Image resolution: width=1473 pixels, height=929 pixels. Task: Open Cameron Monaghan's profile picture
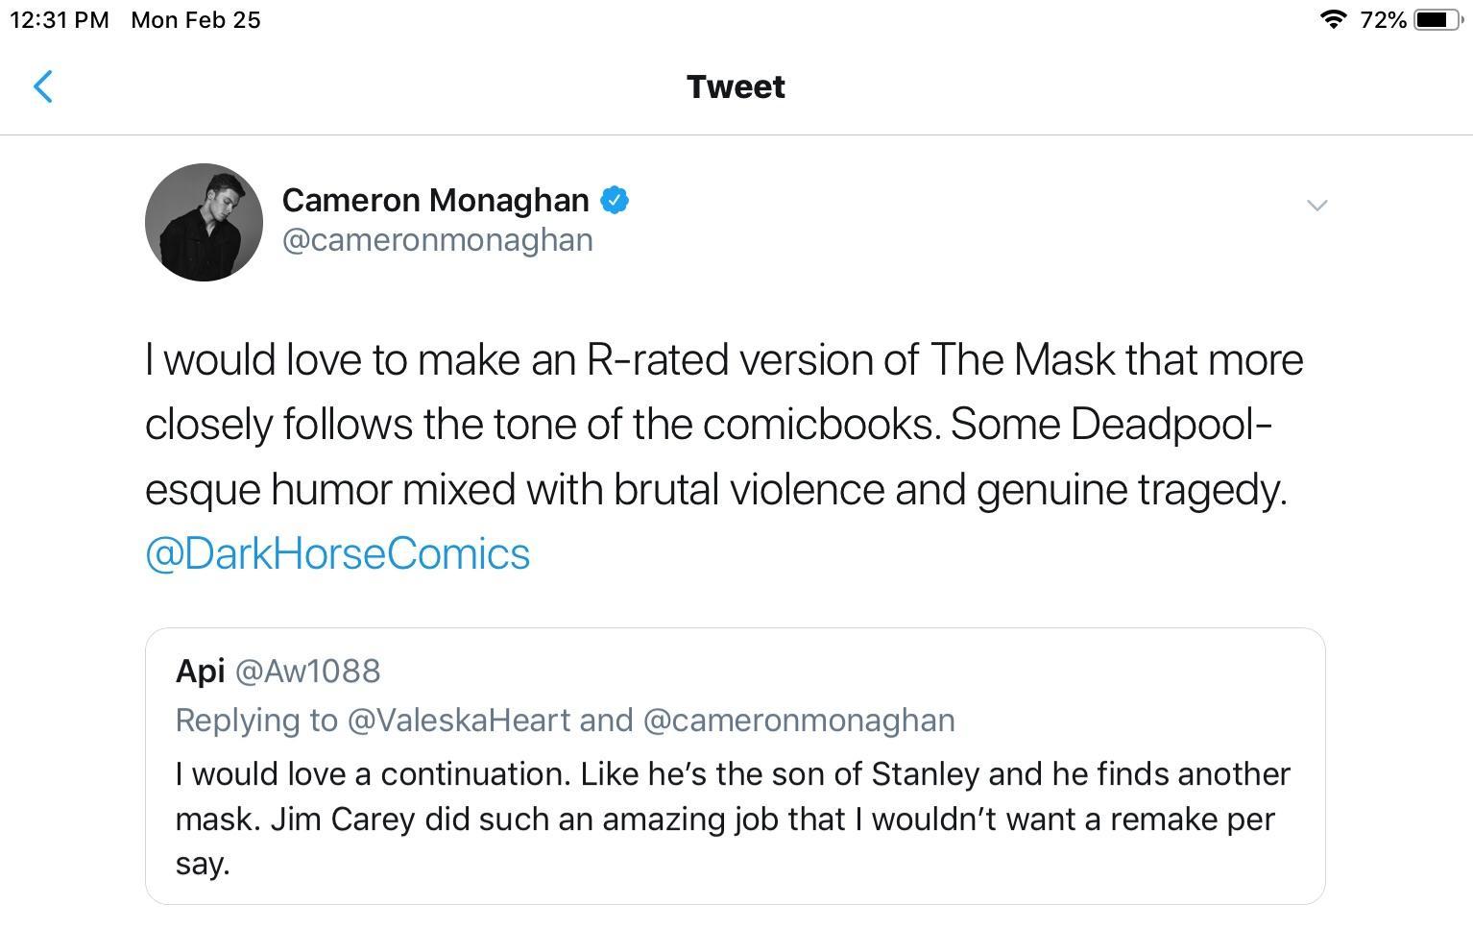tap(203, 222)
